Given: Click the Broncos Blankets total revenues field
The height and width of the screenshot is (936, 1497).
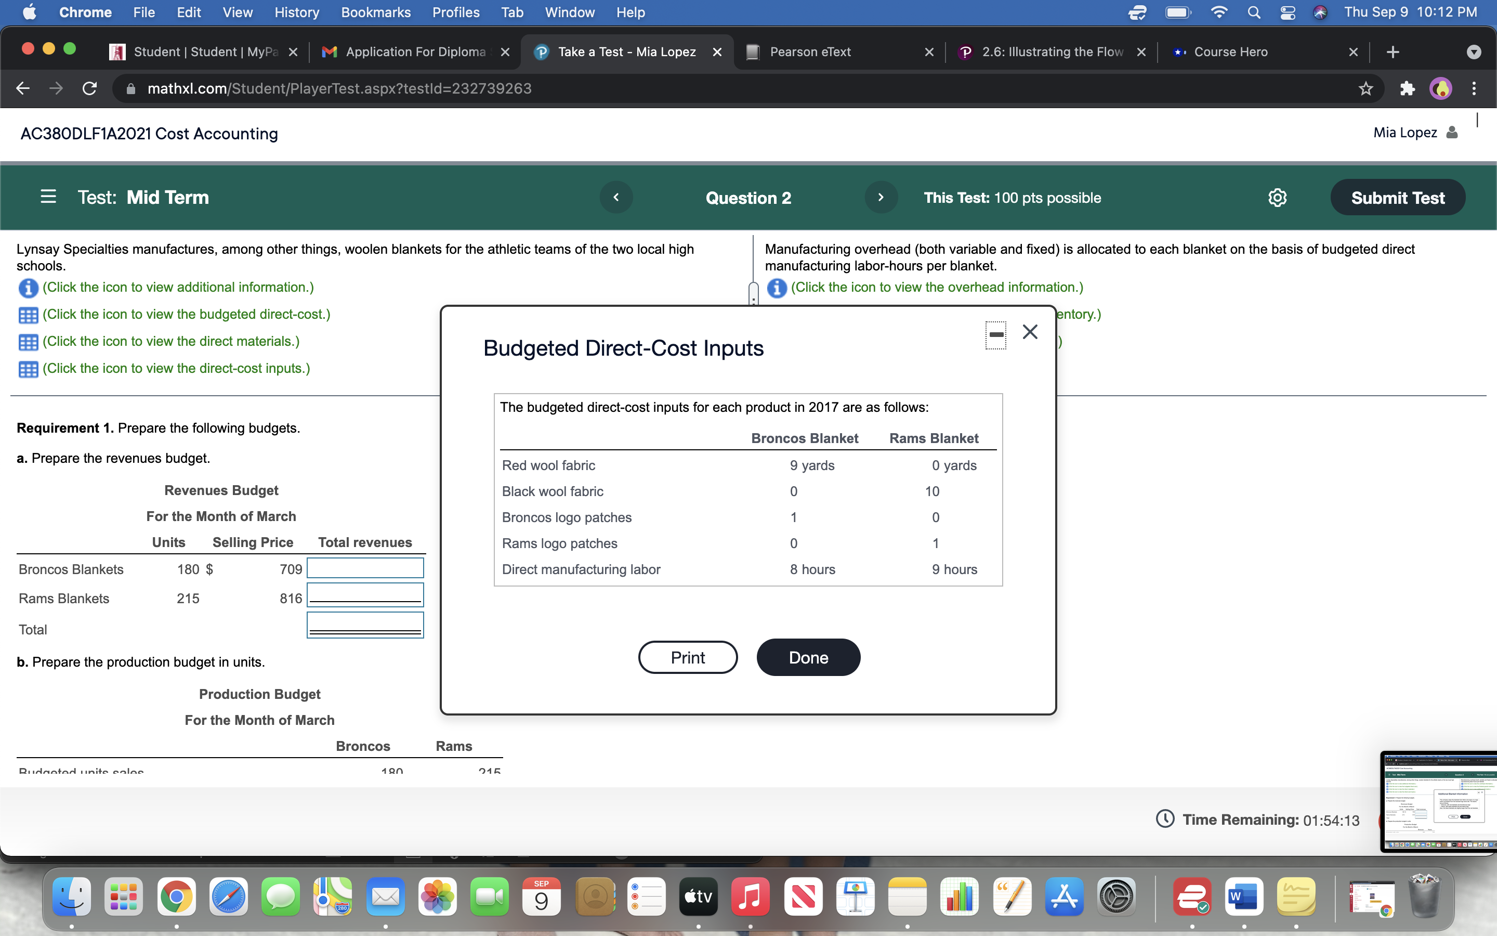Looking at the screenshot, I should tap(365, 568).
